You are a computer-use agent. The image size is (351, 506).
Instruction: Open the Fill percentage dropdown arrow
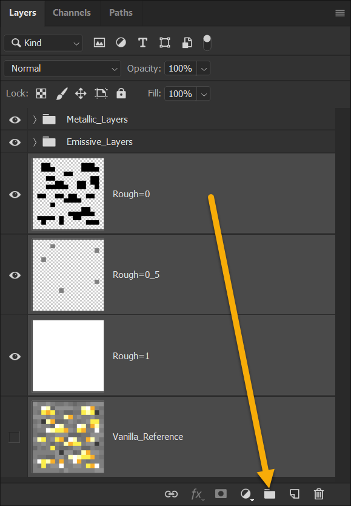pos(204,94)
